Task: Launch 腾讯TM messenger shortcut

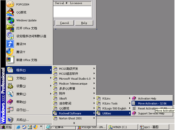Action: [x=21, y=44]
